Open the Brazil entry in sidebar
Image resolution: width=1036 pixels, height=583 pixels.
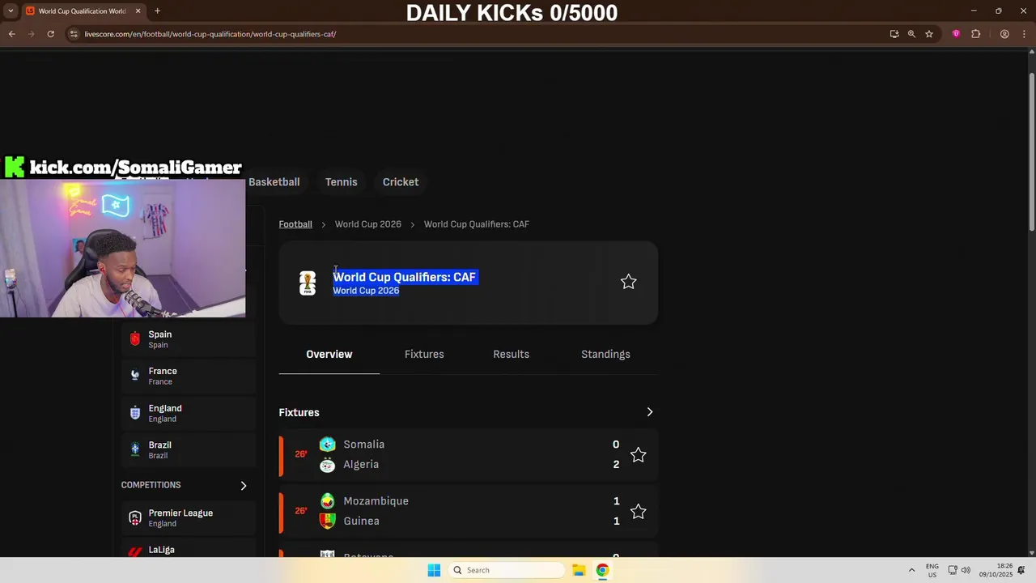coord(189,449)
